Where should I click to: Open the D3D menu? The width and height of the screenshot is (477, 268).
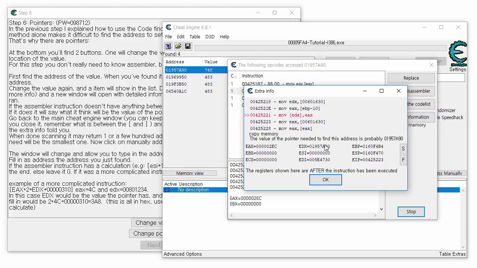210,36
